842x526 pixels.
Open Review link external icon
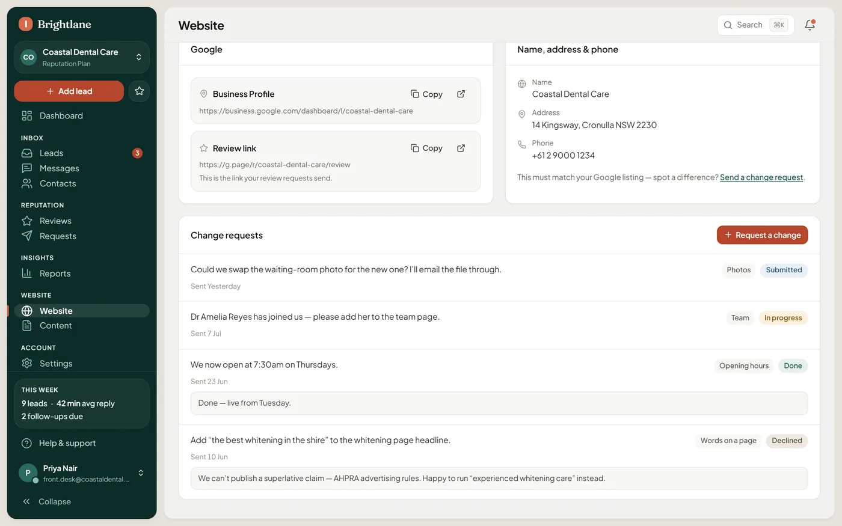point(461,148)
